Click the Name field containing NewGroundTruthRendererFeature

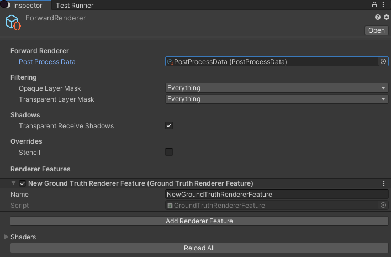point(277,195)
